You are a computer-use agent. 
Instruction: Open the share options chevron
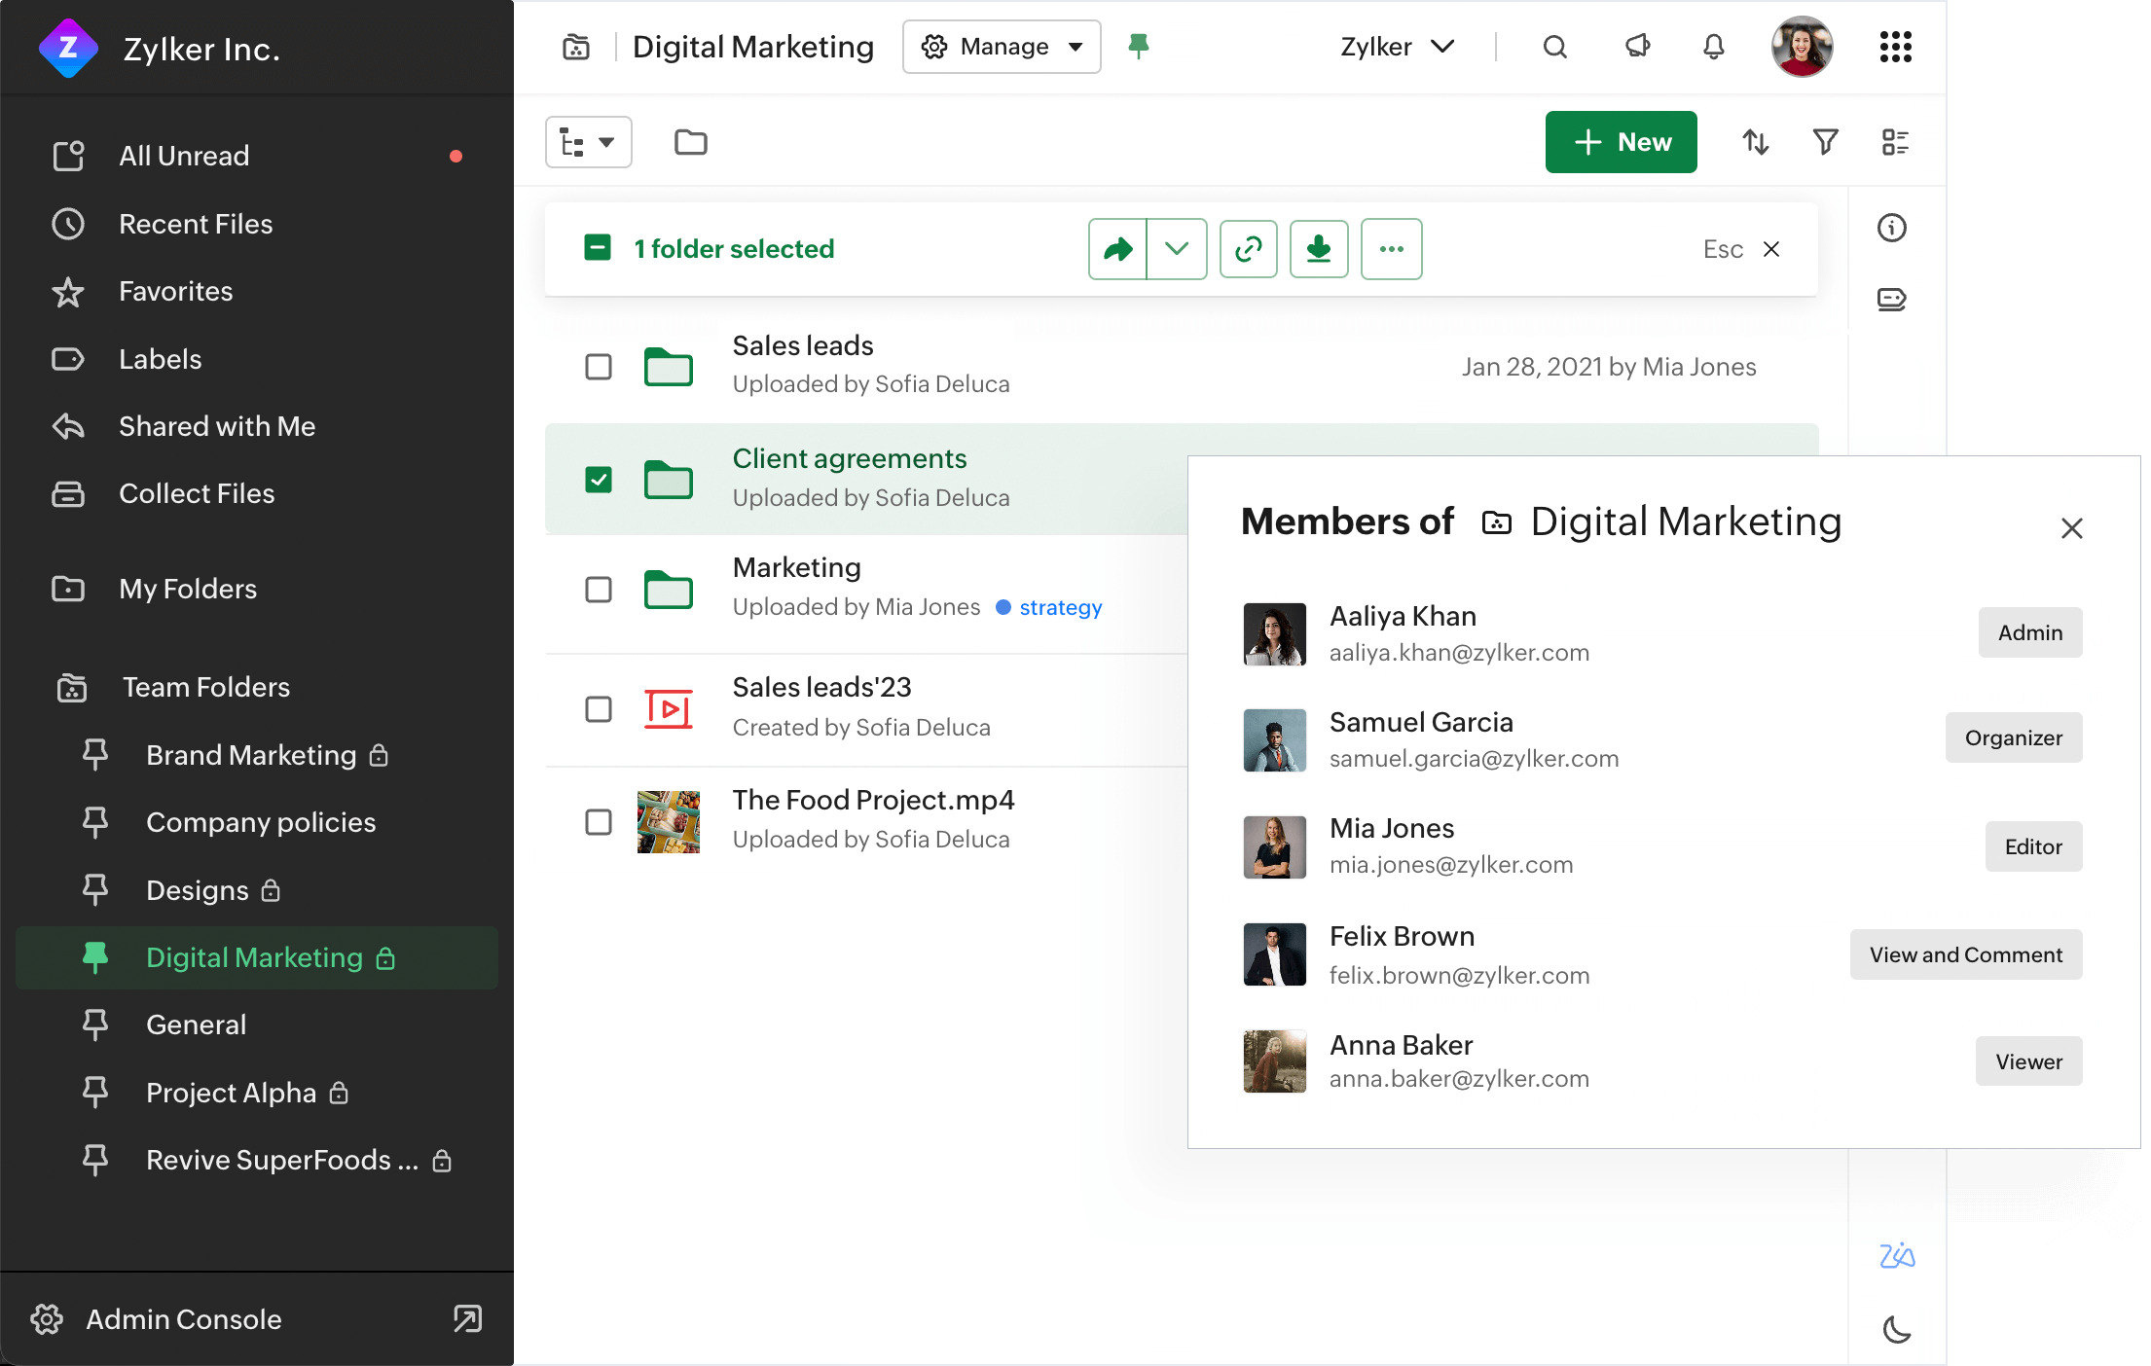(1178, 249)
